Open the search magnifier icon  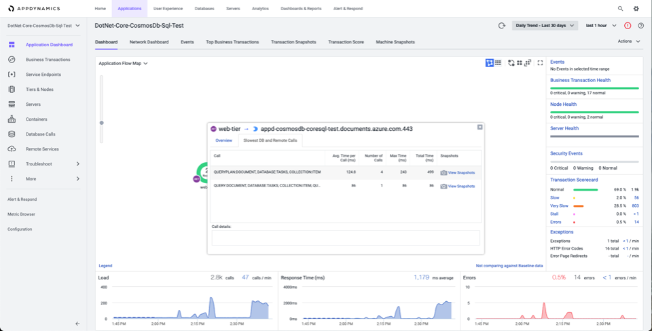pos(620,8)
